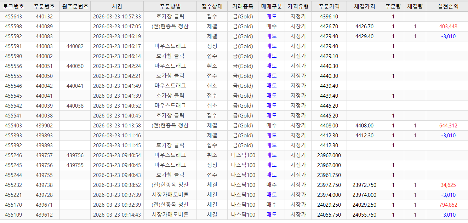Click the 체결가격 column header
Viewport: 468px width, 223px height.
click(x=365, y=6)
